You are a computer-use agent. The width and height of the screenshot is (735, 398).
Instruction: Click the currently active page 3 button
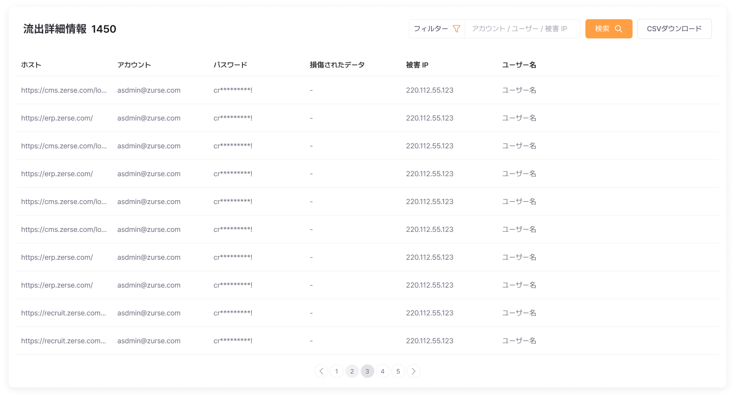[367, 371]
